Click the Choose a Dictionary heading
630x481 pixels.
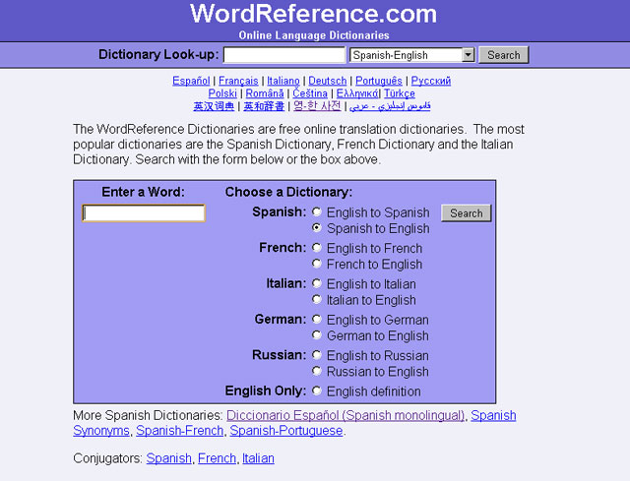click(x=288, y=192)
